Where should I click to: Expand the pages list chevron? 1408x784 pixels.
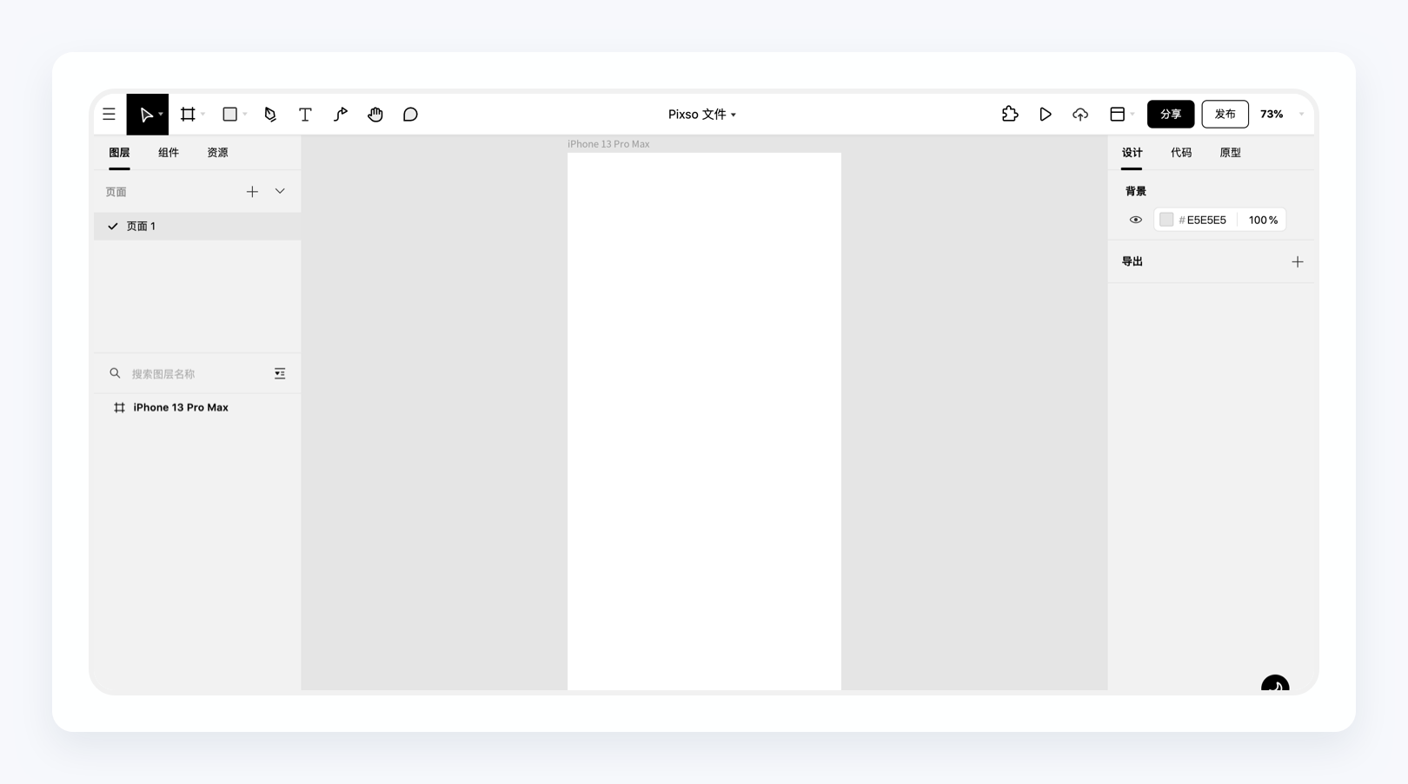click(280, 191)
